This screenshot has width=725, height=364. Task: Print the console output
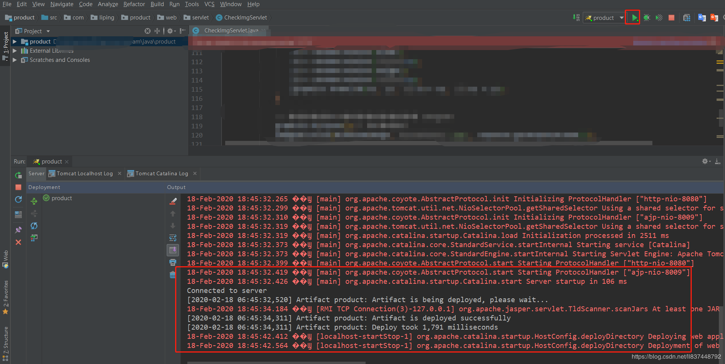173,262
